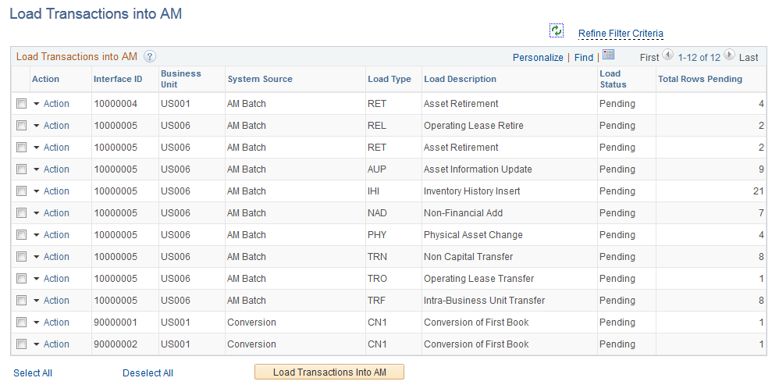Click the refresh icon above the grid
The height and width of the screenshot is (392, 779).
pos(556,30)
